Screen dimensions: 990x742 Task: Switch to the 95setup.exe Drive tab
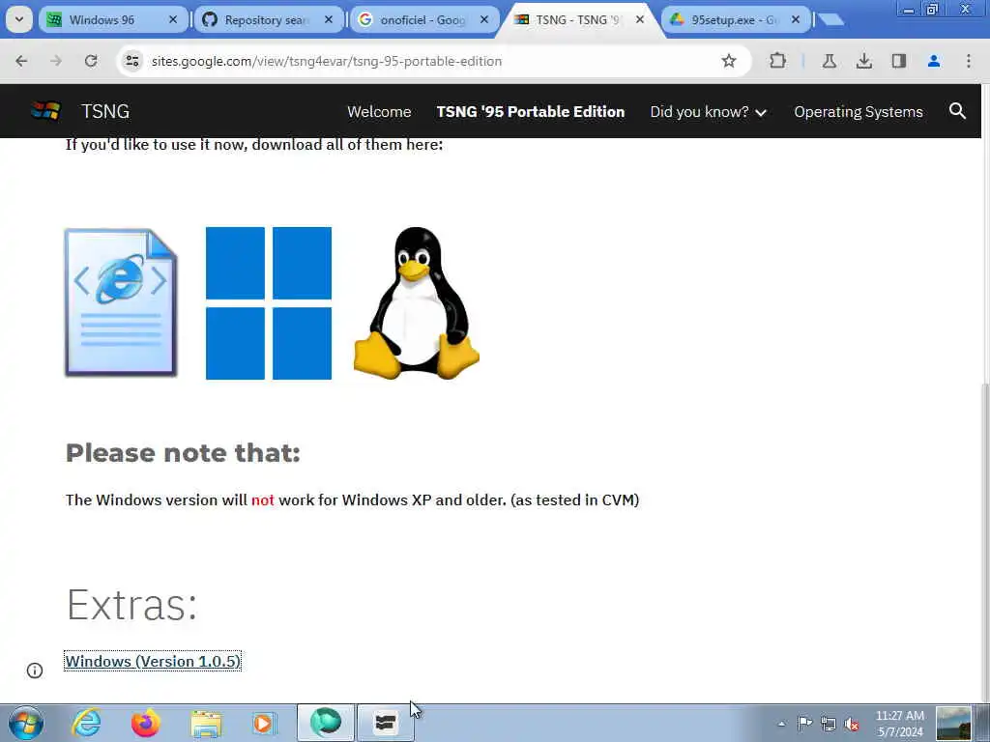pos(736,19)
